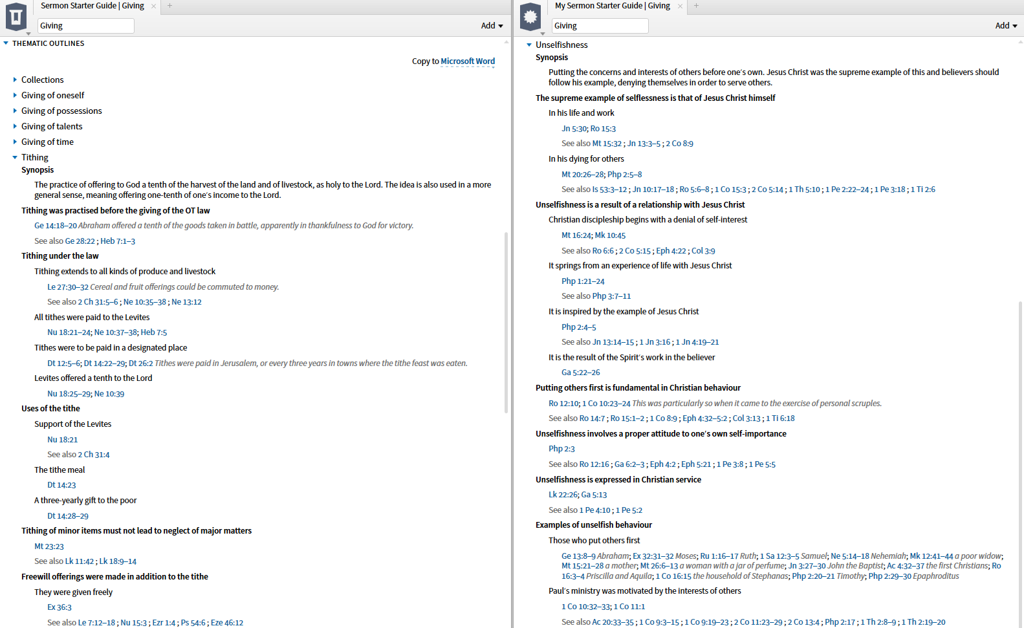1024x628 pixels.
Task: Expand the Collections outline
Action: (x=15, y=80)
